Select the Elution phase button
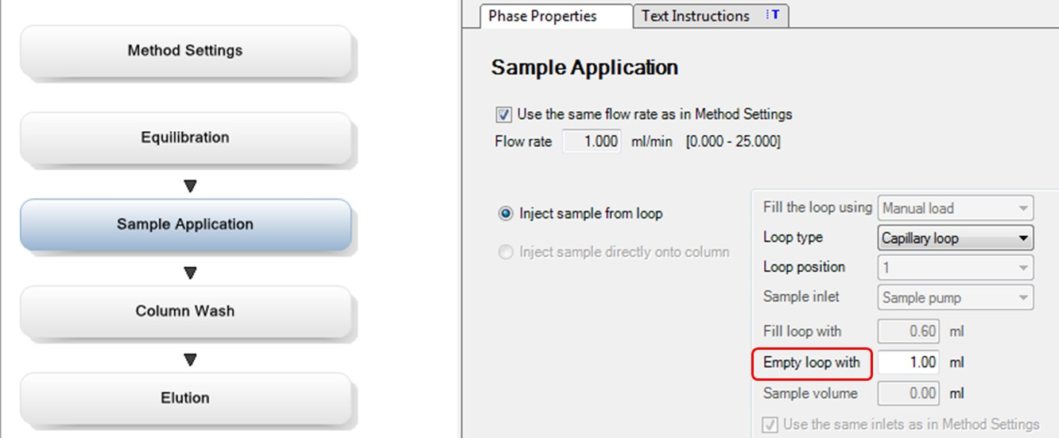This screenshot has height=438, width=1059. click(185, 398)
